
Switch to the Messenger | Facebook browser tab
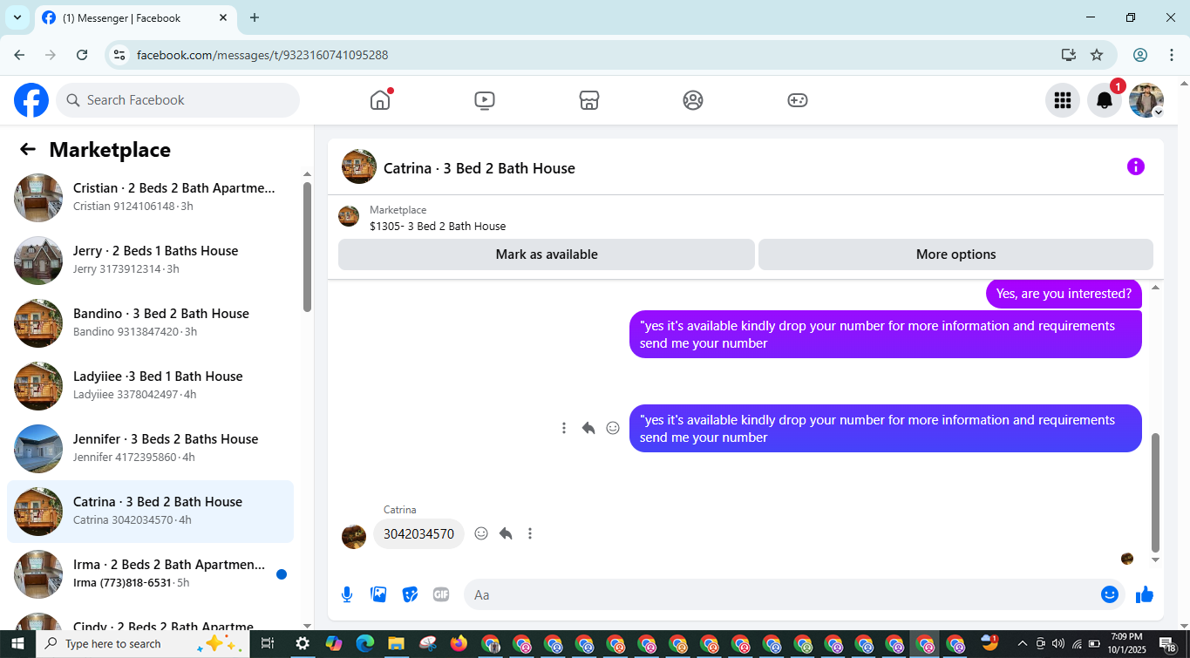pyautogui.click(x=135, y=17)
